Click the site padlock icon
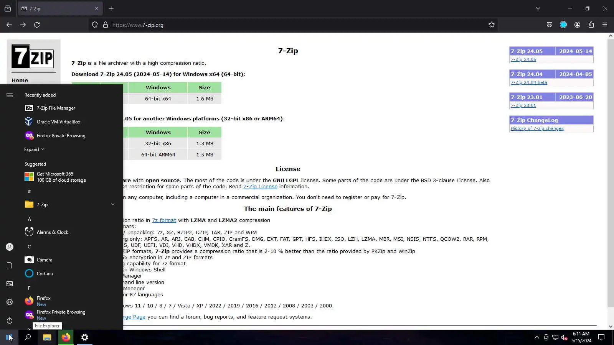Viewport: 614px width, 345px height. point(106,25)
